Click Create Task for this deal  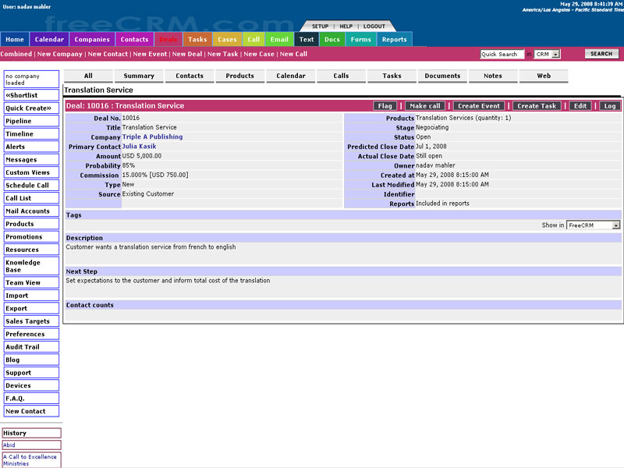(x=537, y=106)
